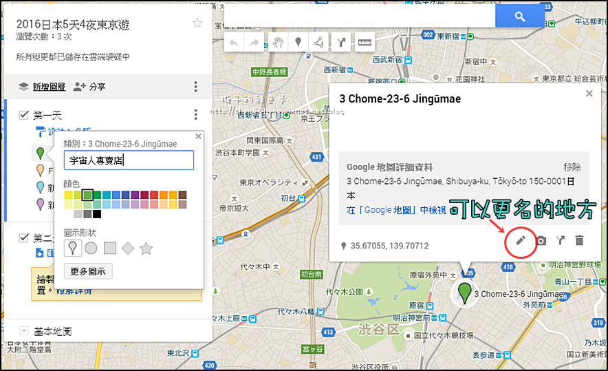Click the marker name text field
This screenshot has height=371, width=608.
coord(129,160)
